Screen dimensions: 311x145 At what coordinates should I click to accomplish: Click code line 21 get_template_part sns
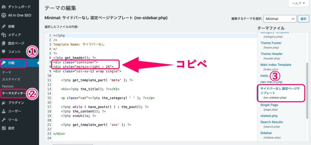point(96,125)
